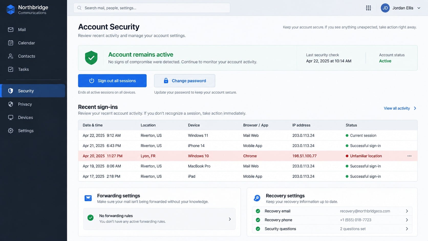Click the JD profile avatar
Image resolution: width=428 pixels, height=241 pixels.
(385, 8)
